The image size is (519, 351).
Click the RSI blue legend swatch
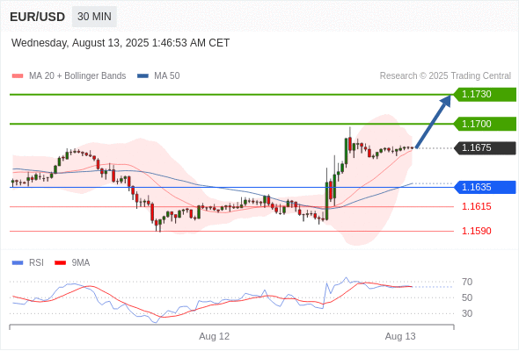click(18, 263)
